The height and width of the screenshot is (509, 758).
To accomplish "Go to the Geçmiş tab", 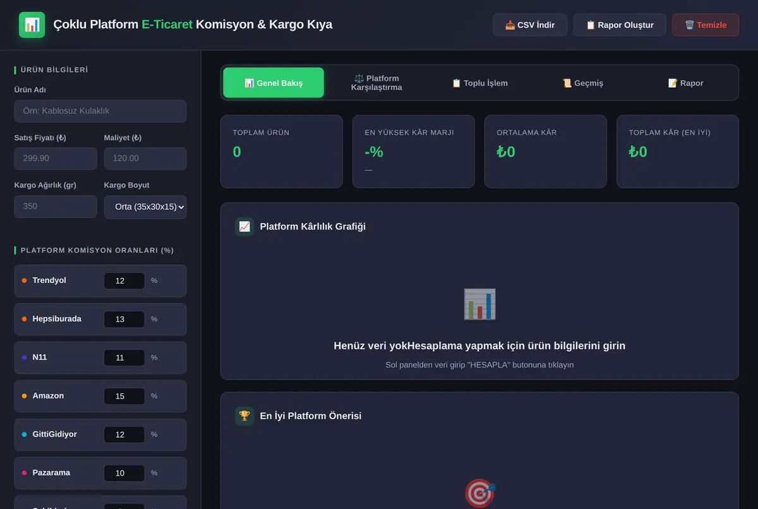I will pos(582,83).
